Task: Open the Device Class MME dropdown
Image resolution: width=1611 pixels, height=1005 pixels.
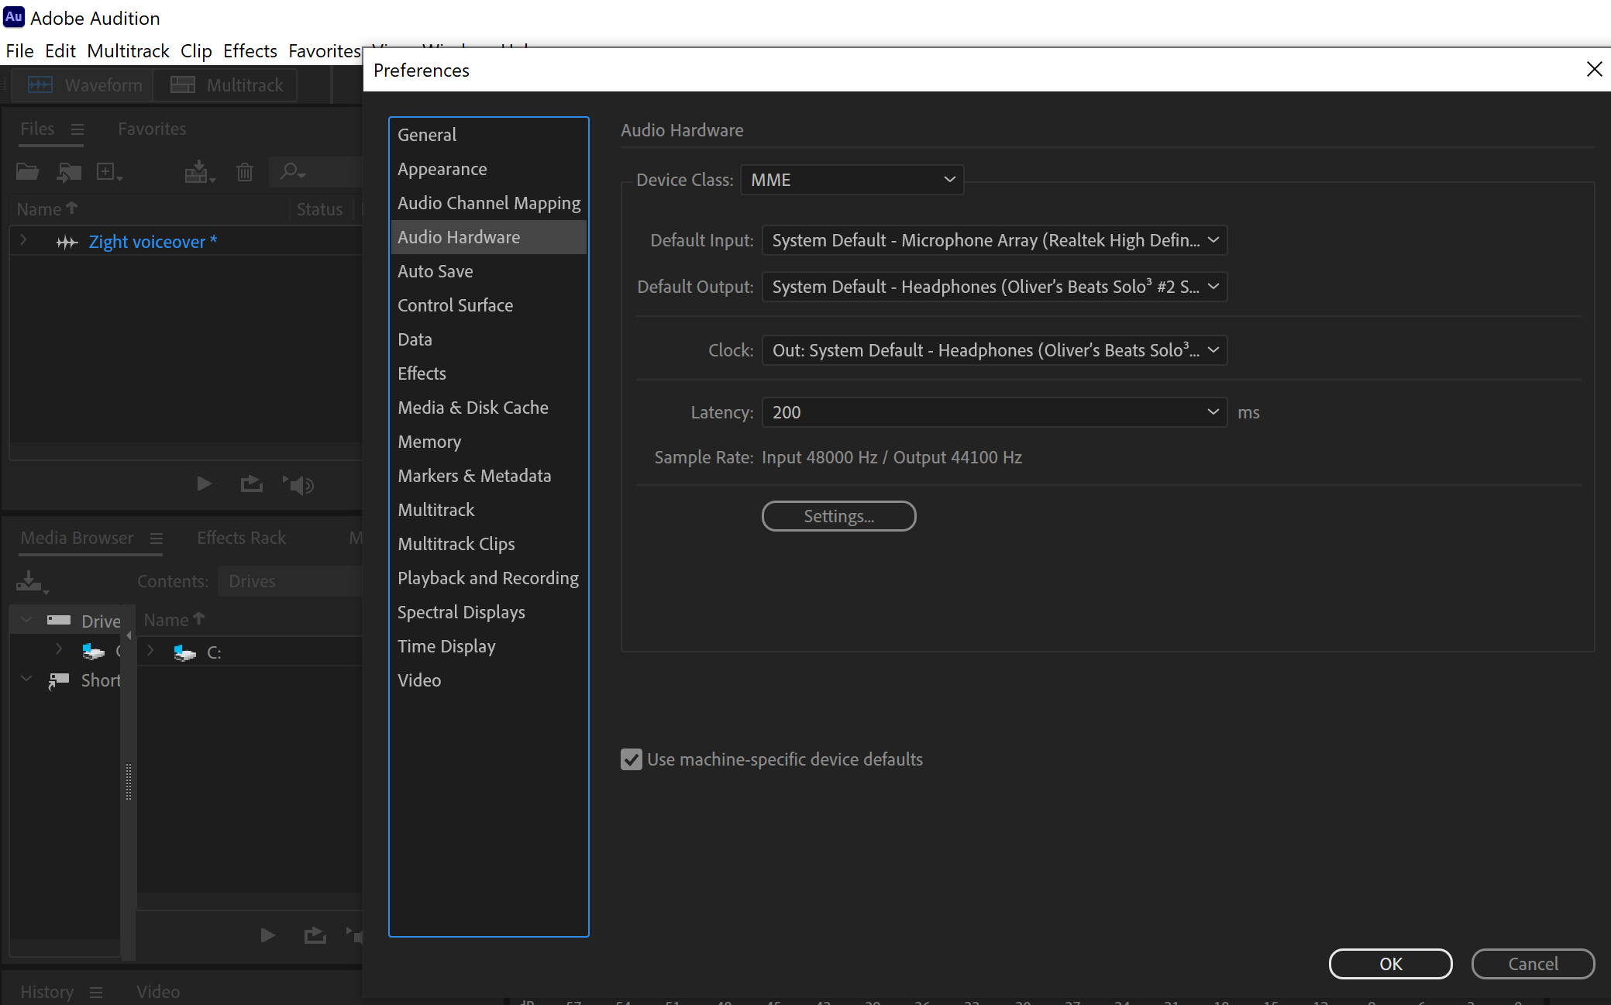Action: pyautogui.click(x=852, y=180)
